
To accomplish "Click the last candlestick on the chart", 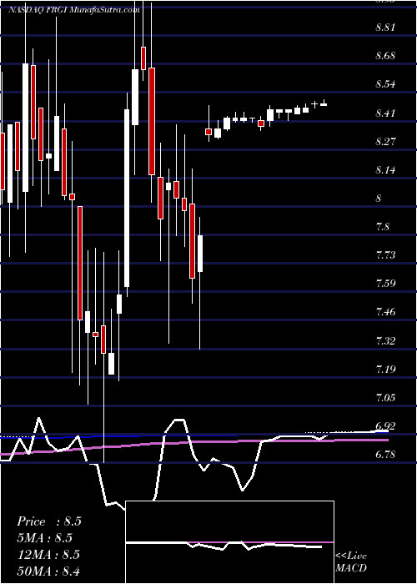I will [x=324, y=103].
